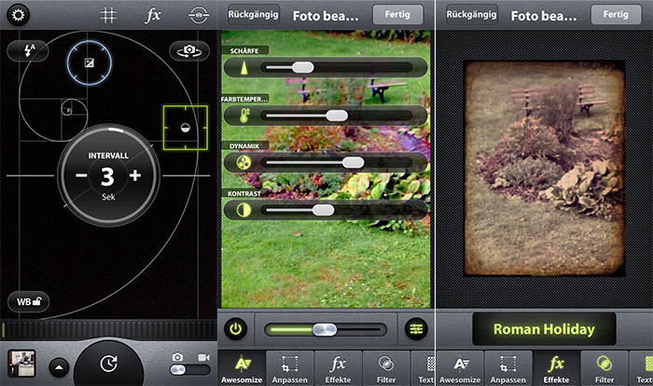
Task: Adjust the Awesomize intensity slider
Action: click(x=325, y=330)
